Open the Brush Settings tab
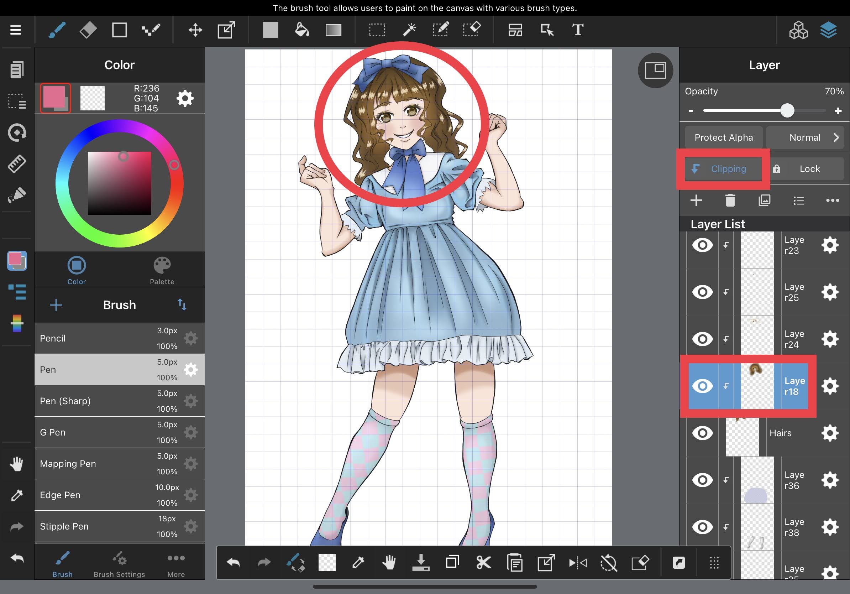 pyautogui.click(x=119, y=564)
